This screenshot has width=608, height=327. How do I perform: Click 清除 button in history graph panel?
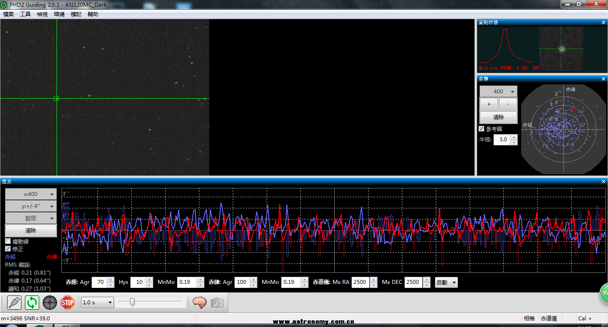31,231
